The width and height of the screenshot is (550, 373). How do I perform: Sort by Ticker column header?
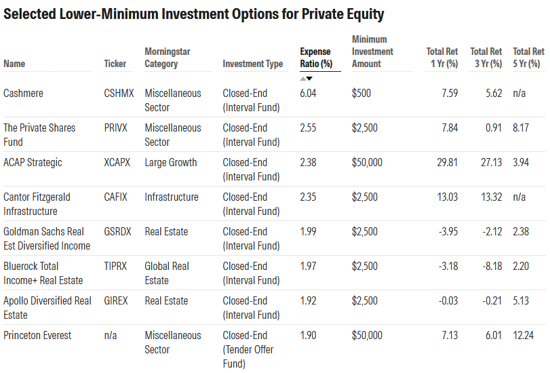115,64
